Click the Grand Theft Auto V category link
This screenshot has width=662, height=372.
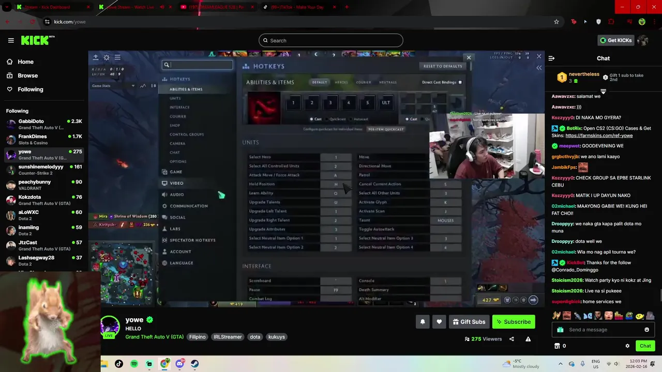[154, 337]
